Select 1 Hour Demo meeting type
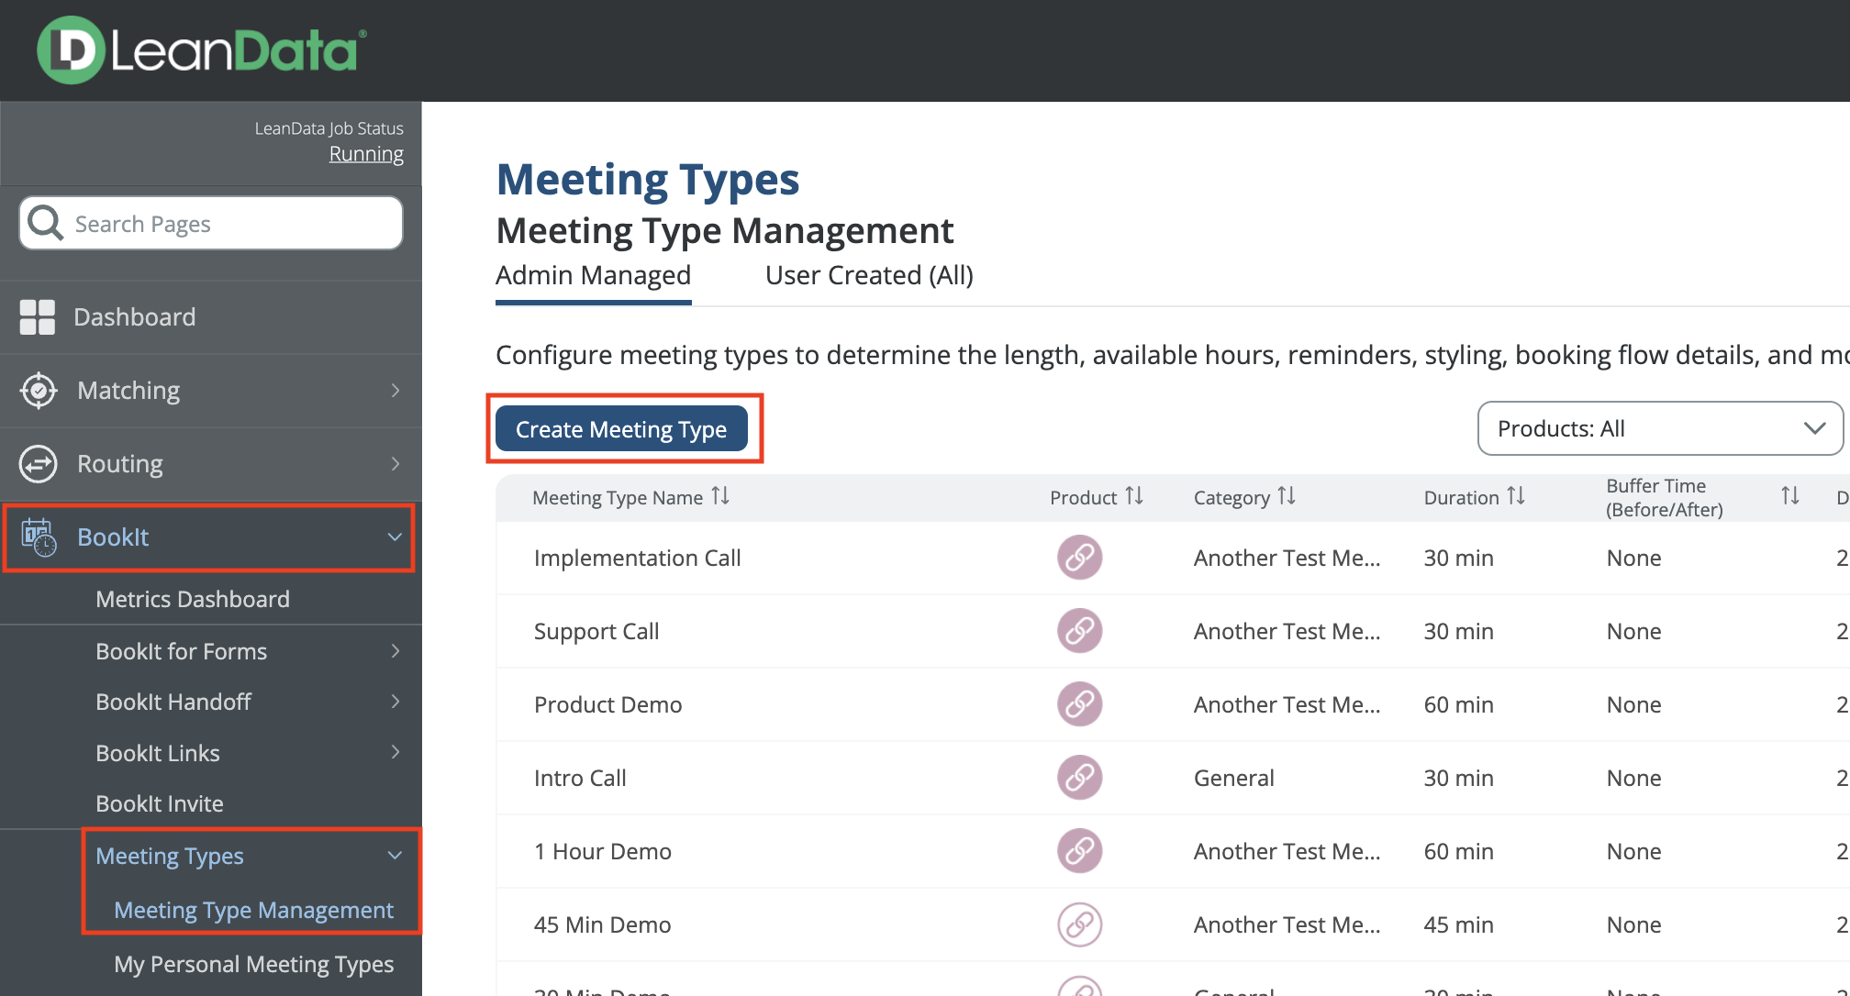Viewport: 1850px width, 996px height. click(x=603, y=851)
